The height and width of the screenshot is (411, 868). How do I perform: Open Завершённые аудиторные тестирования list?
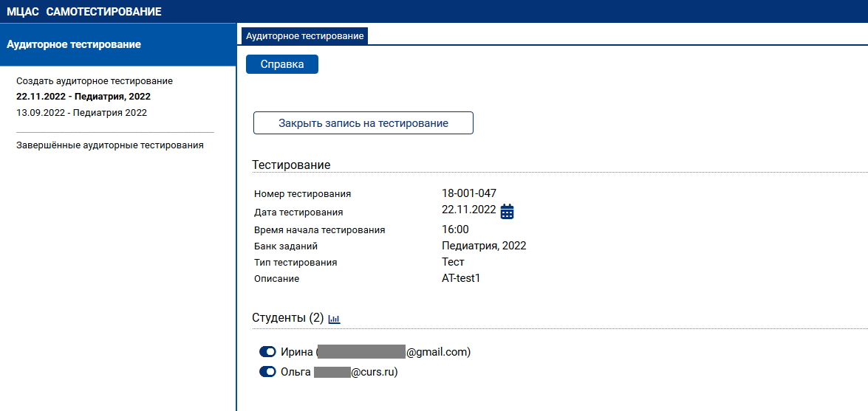[109, 145]
